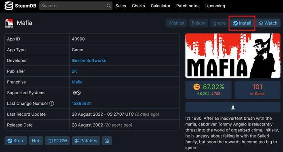Click the Last Record Update date text
Viewport: 283px width, 152px height.
point(103,115)
